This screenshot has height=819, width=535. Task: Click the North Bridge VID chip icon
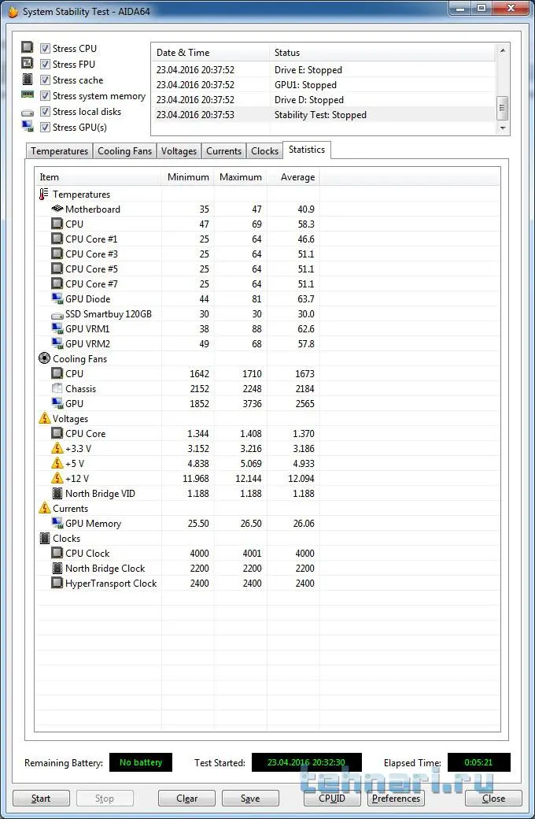click(57, 493)
